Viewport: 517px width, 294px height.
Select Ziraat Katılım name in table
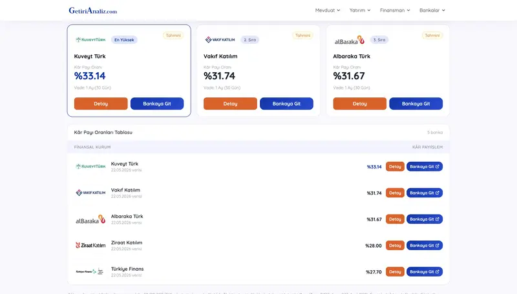pos(127,242)
